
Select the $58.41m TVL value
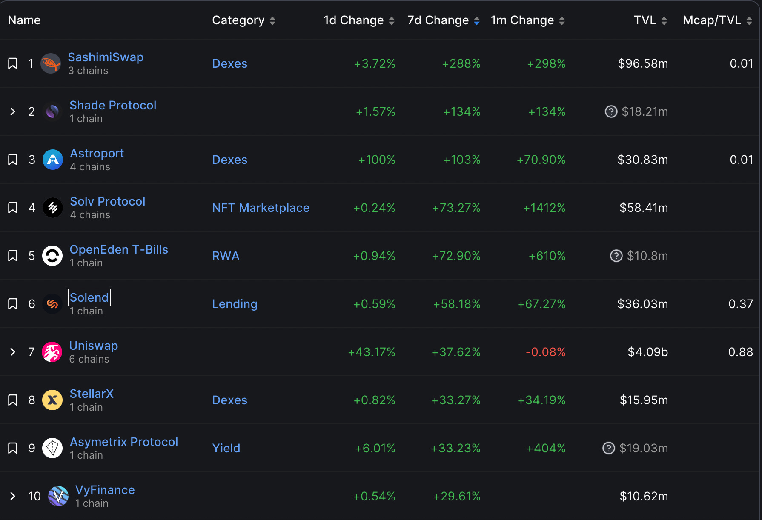(644, 208)
